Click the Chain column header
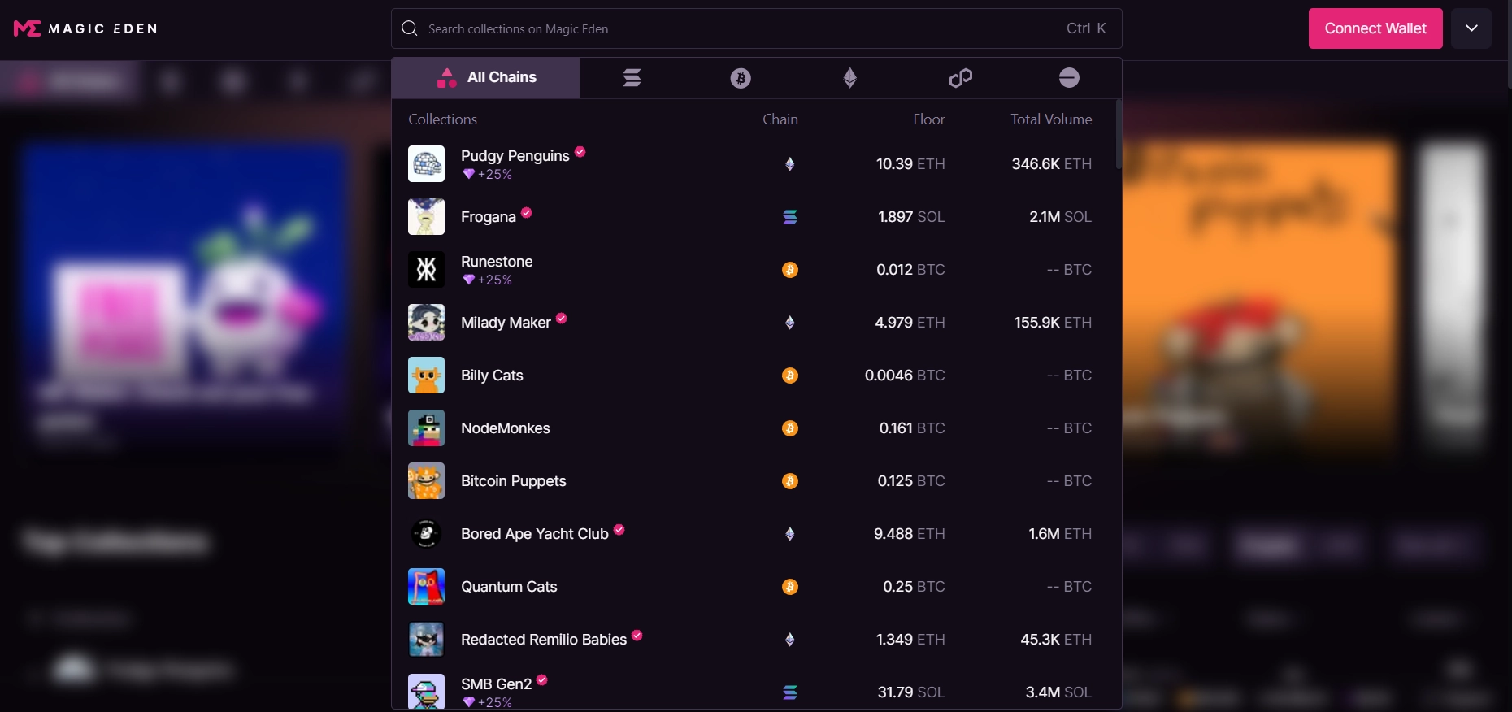Viewport: 1512px width, 712px height. (780, 119)
